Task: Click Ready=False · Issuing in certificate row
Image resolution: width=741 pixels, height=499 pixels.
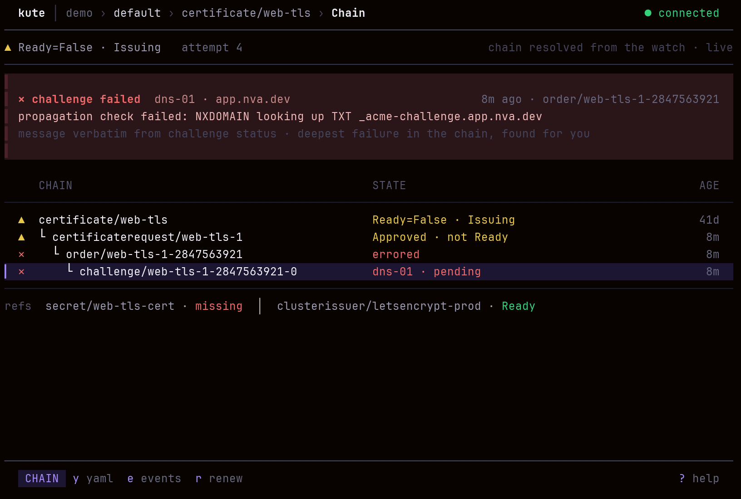Action: (x=444, y=220)
